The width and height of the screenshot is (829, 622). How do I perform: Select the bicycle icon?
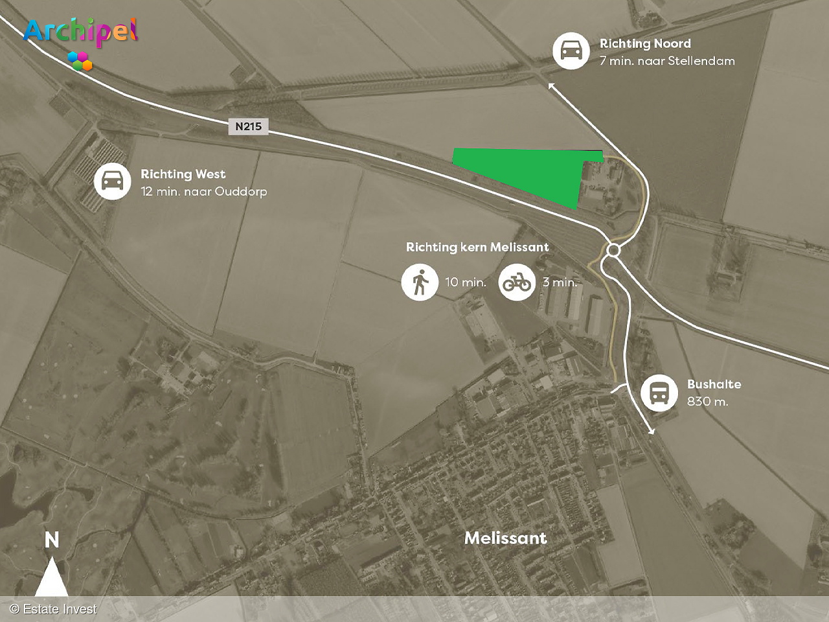[x=517, y=282]
